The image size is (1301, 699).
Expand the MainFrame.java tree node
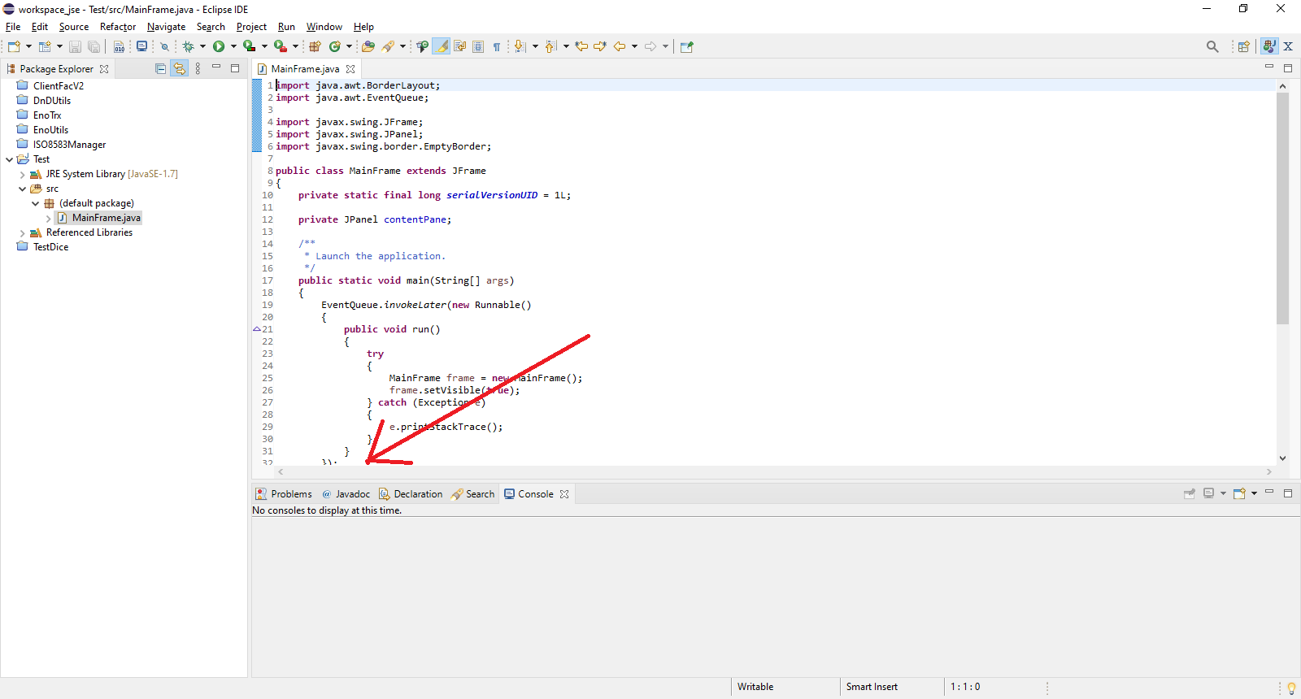coord(48,218)
